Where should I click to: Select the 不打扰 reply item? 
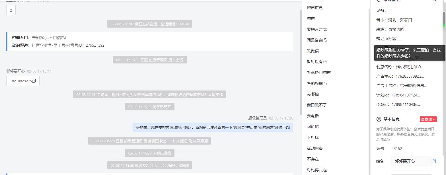coord(313,137)
